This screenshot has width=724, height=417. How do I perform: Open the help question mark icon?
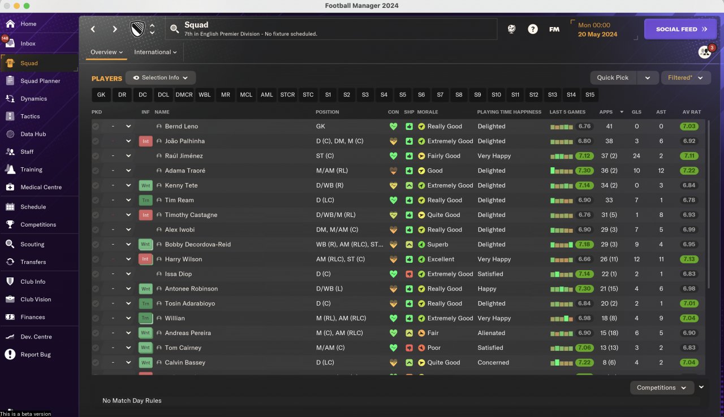pyautogui.click(x=533, y=29)
